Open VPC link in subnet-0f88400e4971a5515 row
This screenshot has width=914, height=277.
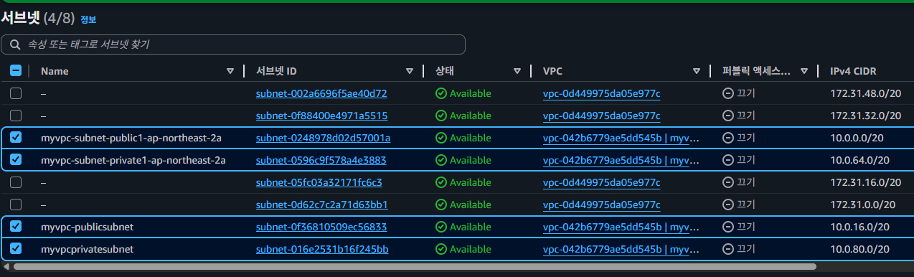(601, 116)
